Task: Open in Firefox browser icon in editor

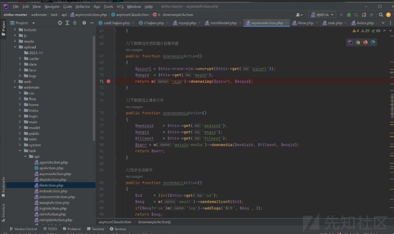Action: [365, 42]
